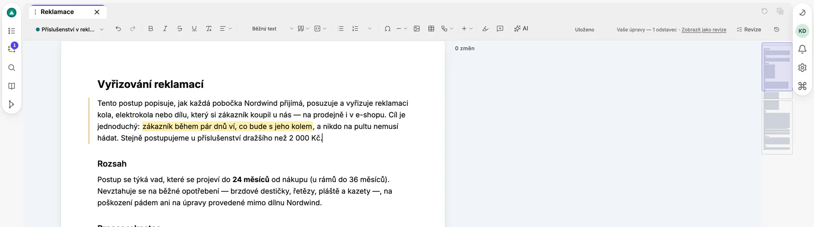Viewport: 814px width, 227px height.
Task: Open Reklamace tab's three-dot menu
Action: click(x=35, y=12)
